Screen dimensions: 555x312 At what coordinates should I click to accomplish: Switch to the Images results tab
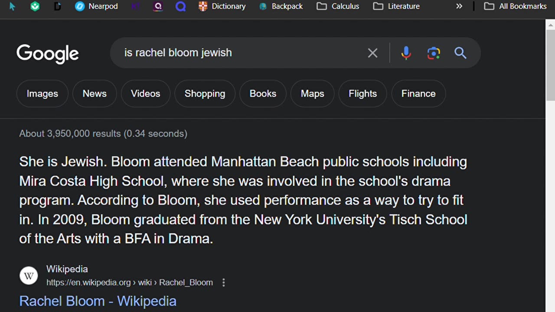(x=42, y=94)
